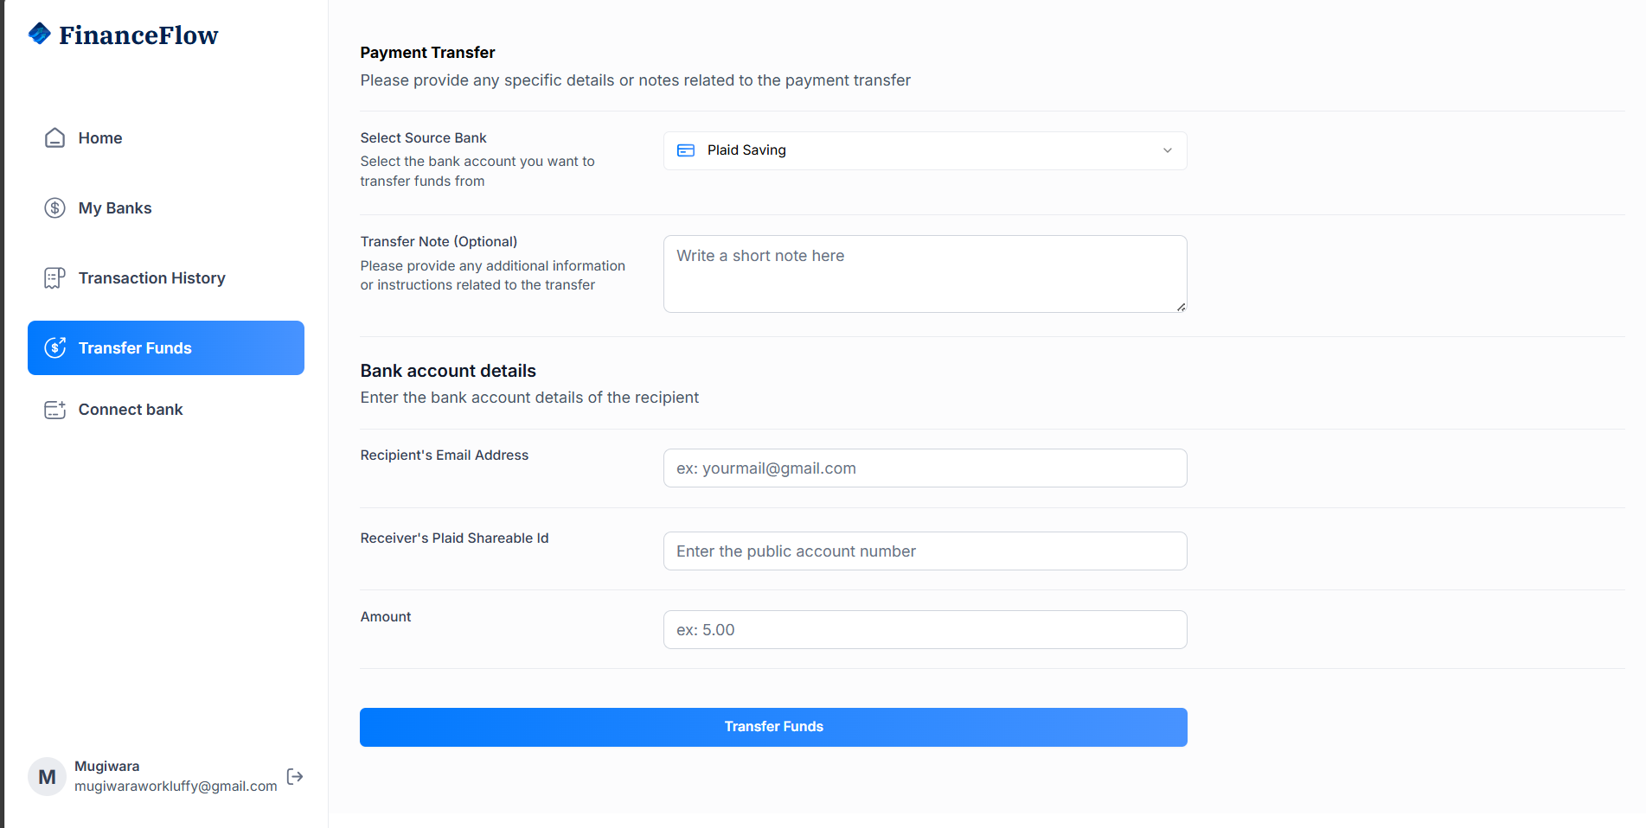The width and height of the screenshot is (1646, 828).
Task: Click the Amount input field
Action: pos(925,630)
